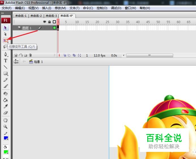Select the Text tool
196x159 pixels.
5,61
